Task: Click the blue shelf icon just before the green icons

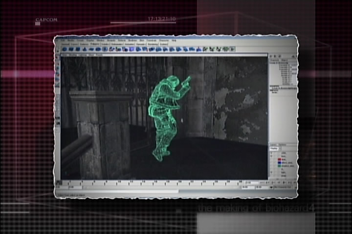Action: pyautogui.click(x=198, y=49)
